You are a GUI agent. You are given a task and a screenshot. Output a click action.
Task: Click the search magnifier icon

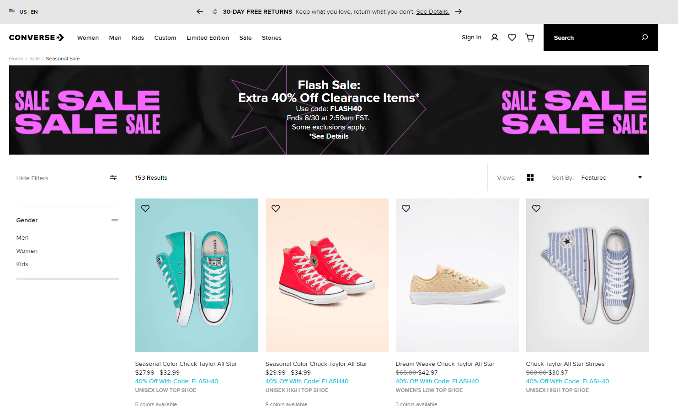645,38
